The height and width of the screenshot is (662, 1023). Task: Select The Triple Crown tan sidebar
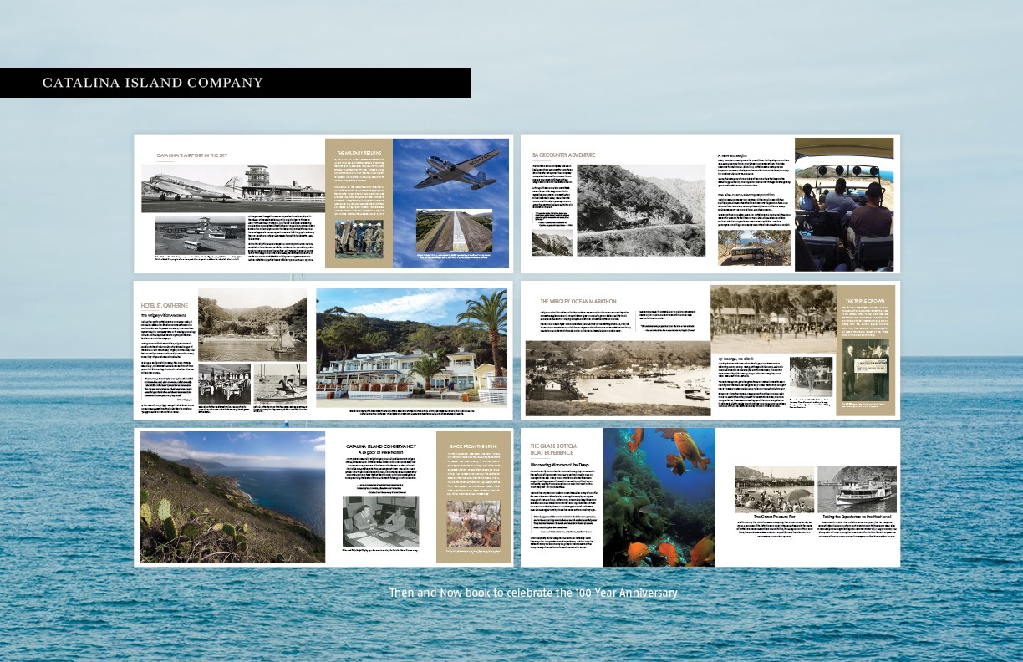tap(868, 350)
